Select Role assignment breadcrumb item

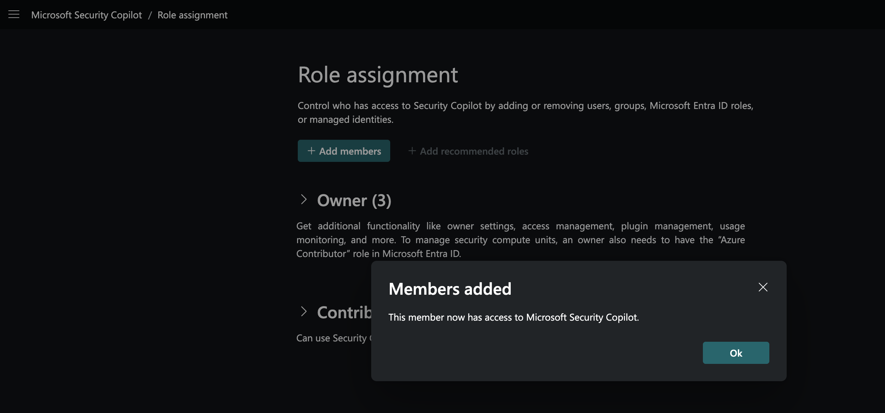point(193,15)
